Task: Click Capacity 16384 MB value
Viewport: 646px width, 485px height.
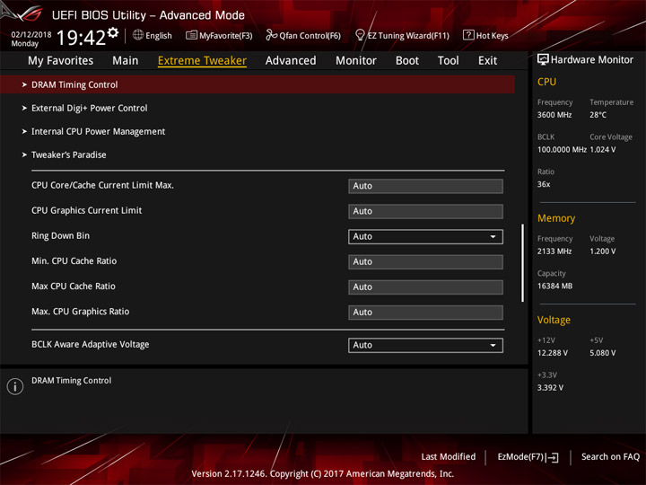Action: [554, 287]
